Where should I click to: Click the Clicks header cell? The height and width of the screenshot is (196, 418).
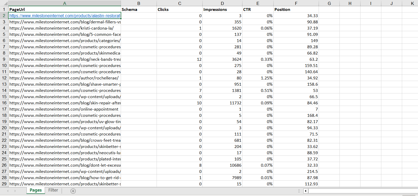tap(179, 9)
